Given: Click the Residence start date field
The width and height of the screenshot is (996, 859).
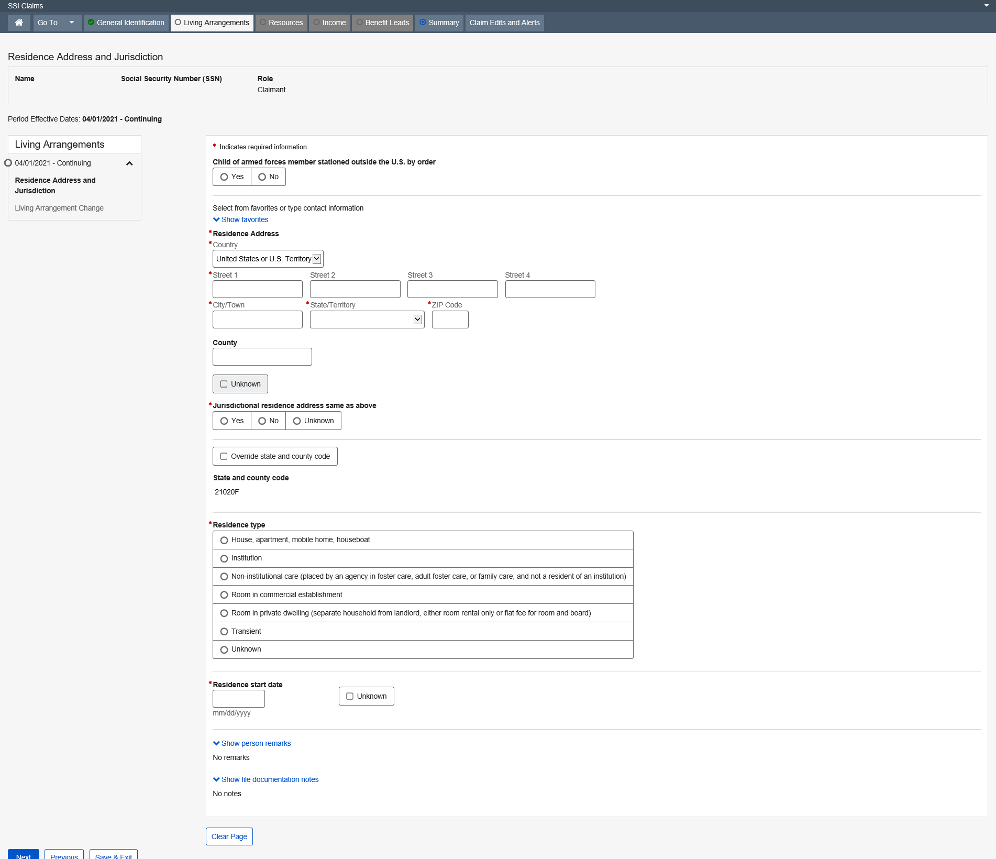Looking at the screenshot, I should [238, 699].
